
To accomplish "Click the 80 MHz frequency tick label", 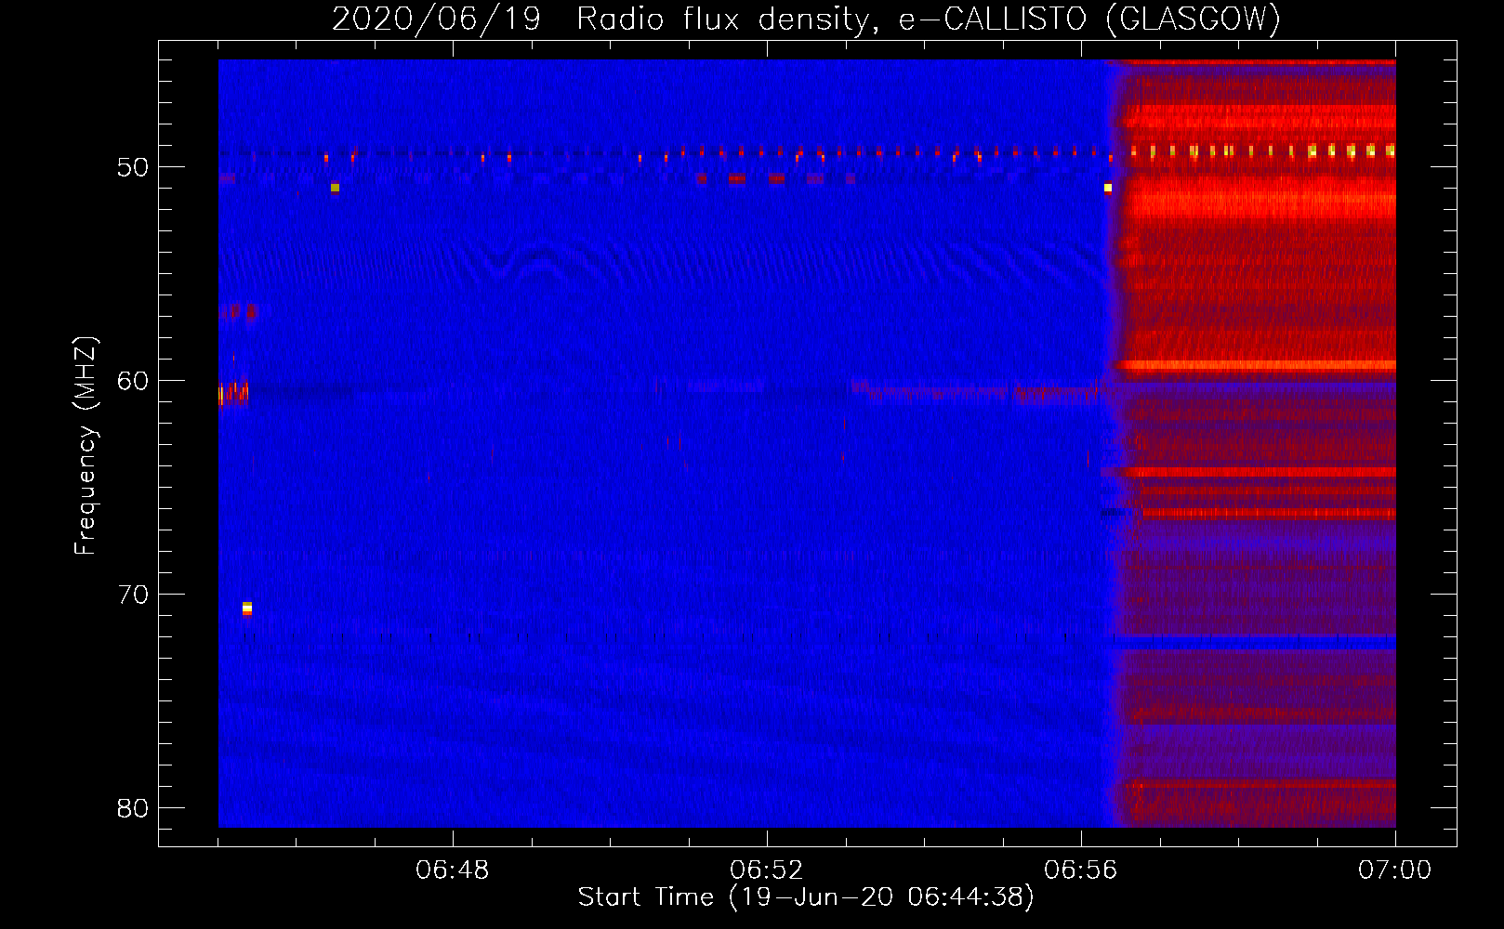I will [x=133, y=808].
